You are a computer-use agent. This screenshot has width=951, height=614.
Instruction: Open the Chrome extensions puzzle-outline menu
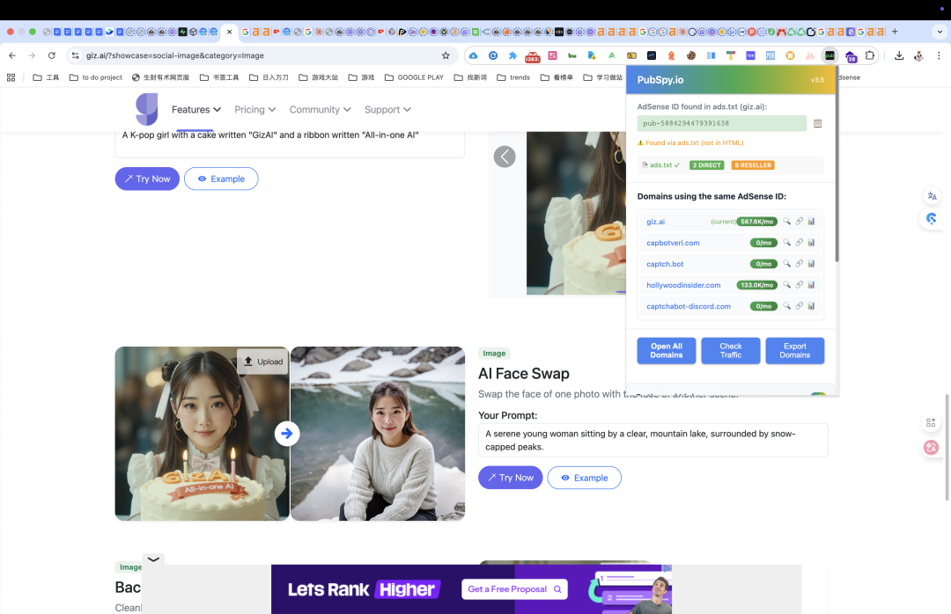pos(870,55)
